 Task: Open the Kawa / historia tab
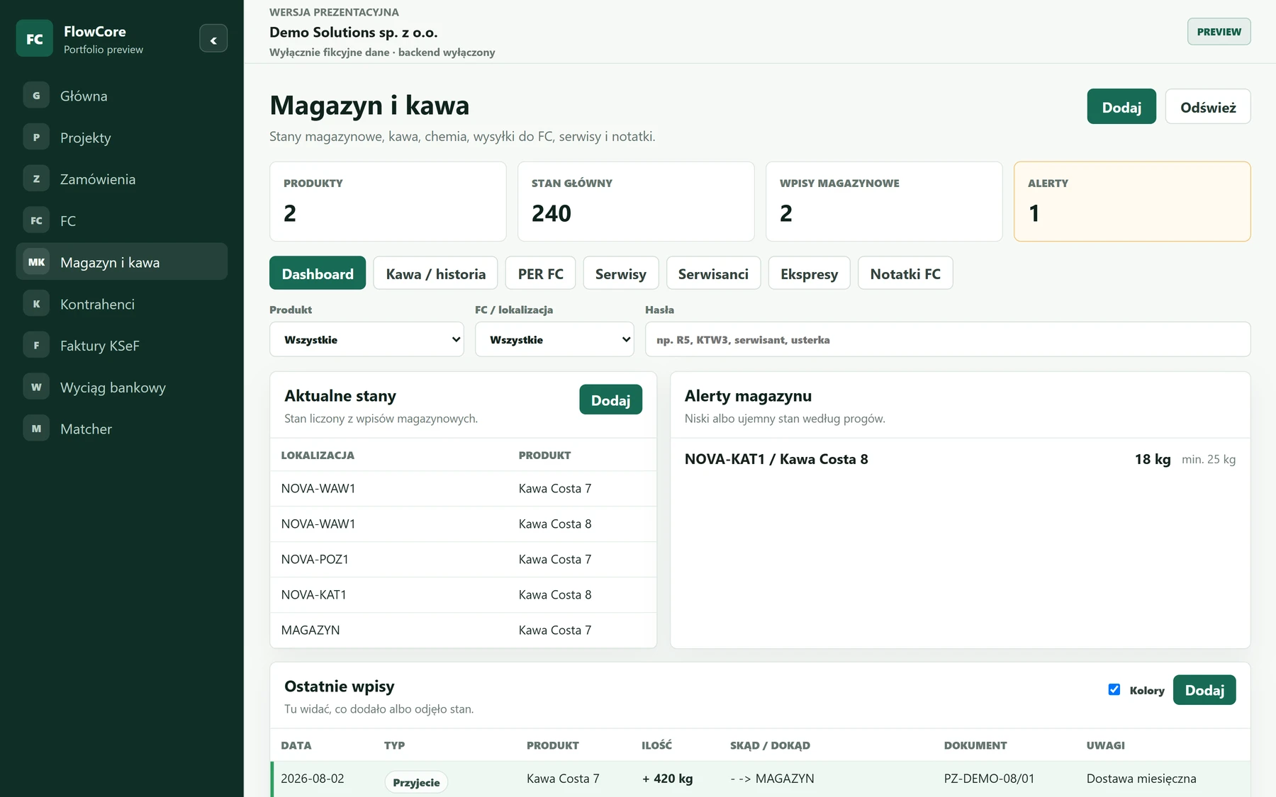[435, 273]
